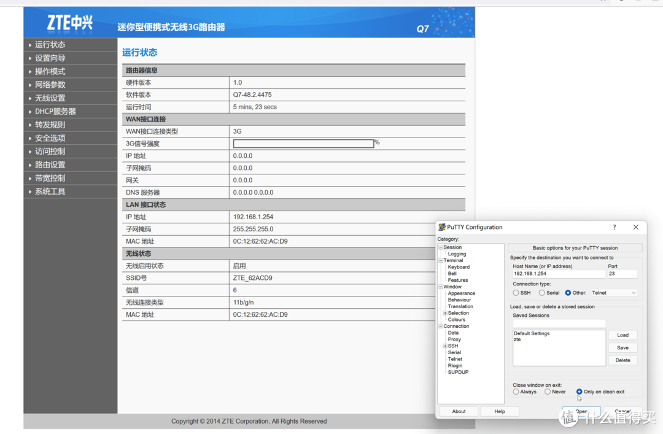
Task: Select the SSH connection type
Action: pyautogui.click(x=516, y=292)
